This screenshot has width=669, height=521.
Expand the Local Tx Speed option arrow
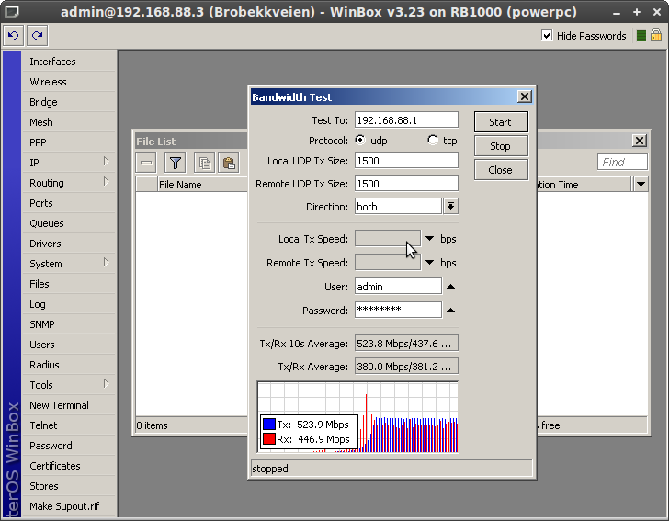[430, 239]
